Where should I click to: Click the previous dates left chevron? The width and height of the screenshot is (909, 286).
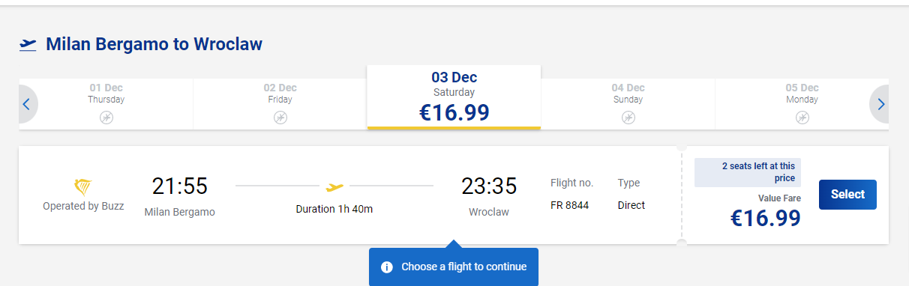26,104
